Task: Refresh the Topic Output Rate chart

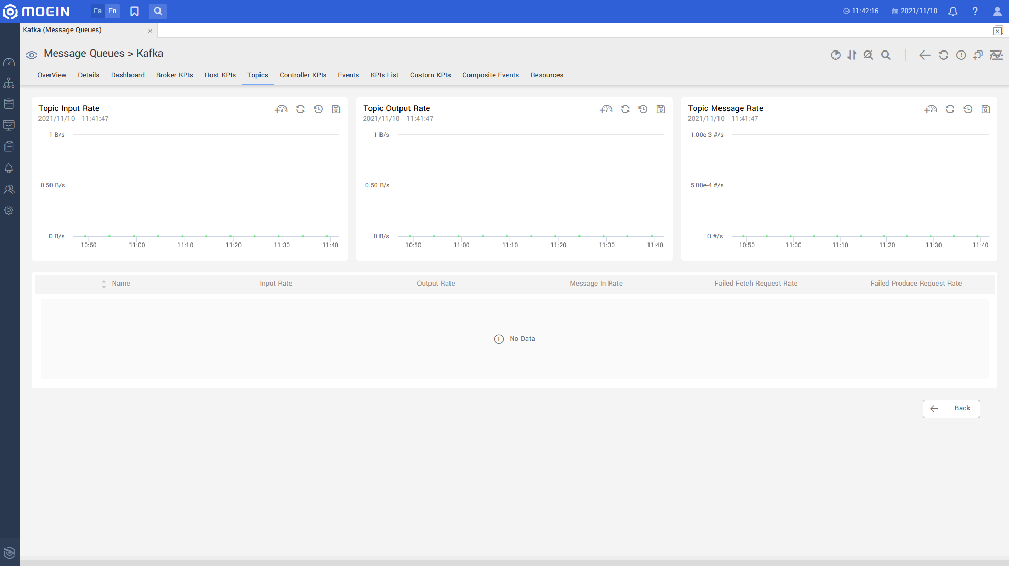Action: (x=625, y=109)
